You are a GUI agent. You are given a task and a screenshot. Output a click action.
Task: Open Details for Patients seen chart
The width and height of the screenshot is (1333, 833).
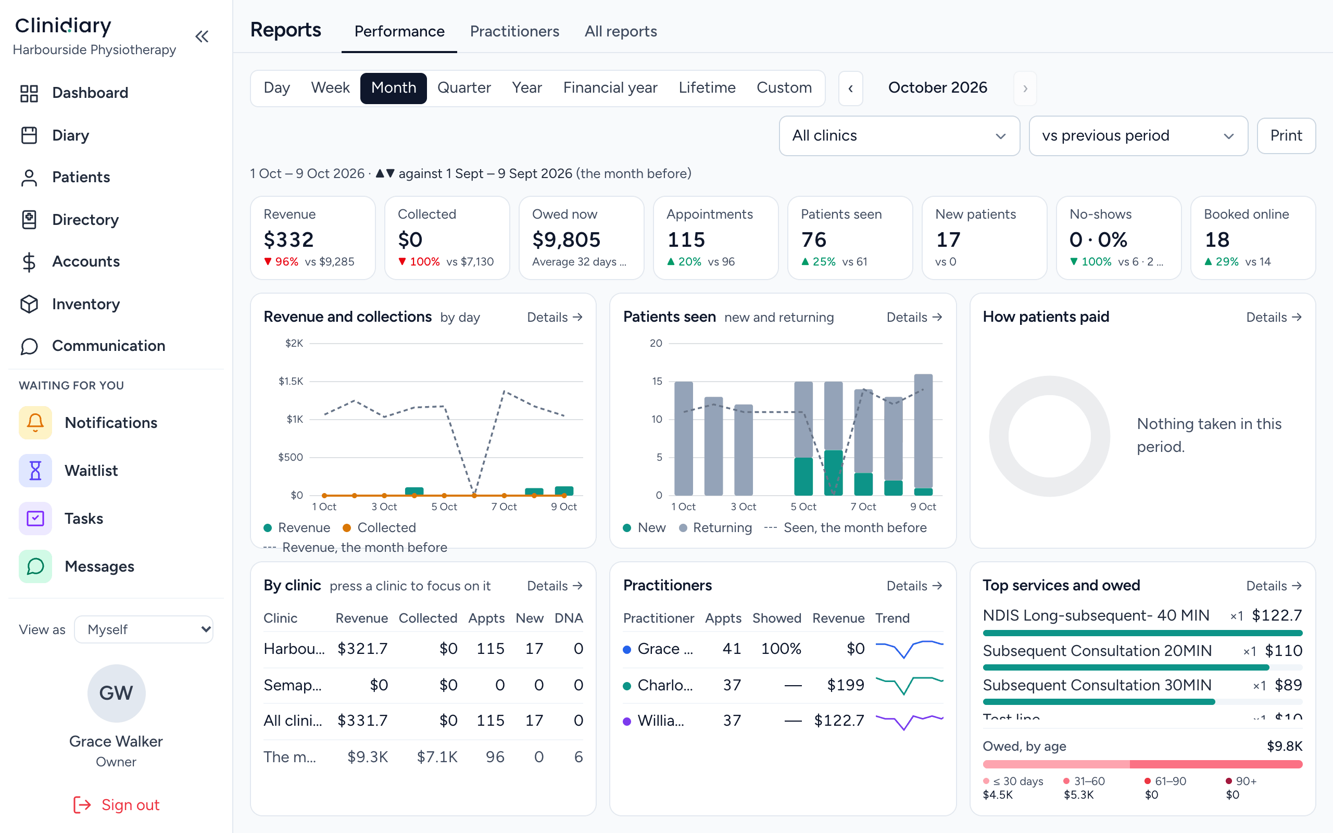[x=914, y=318]
